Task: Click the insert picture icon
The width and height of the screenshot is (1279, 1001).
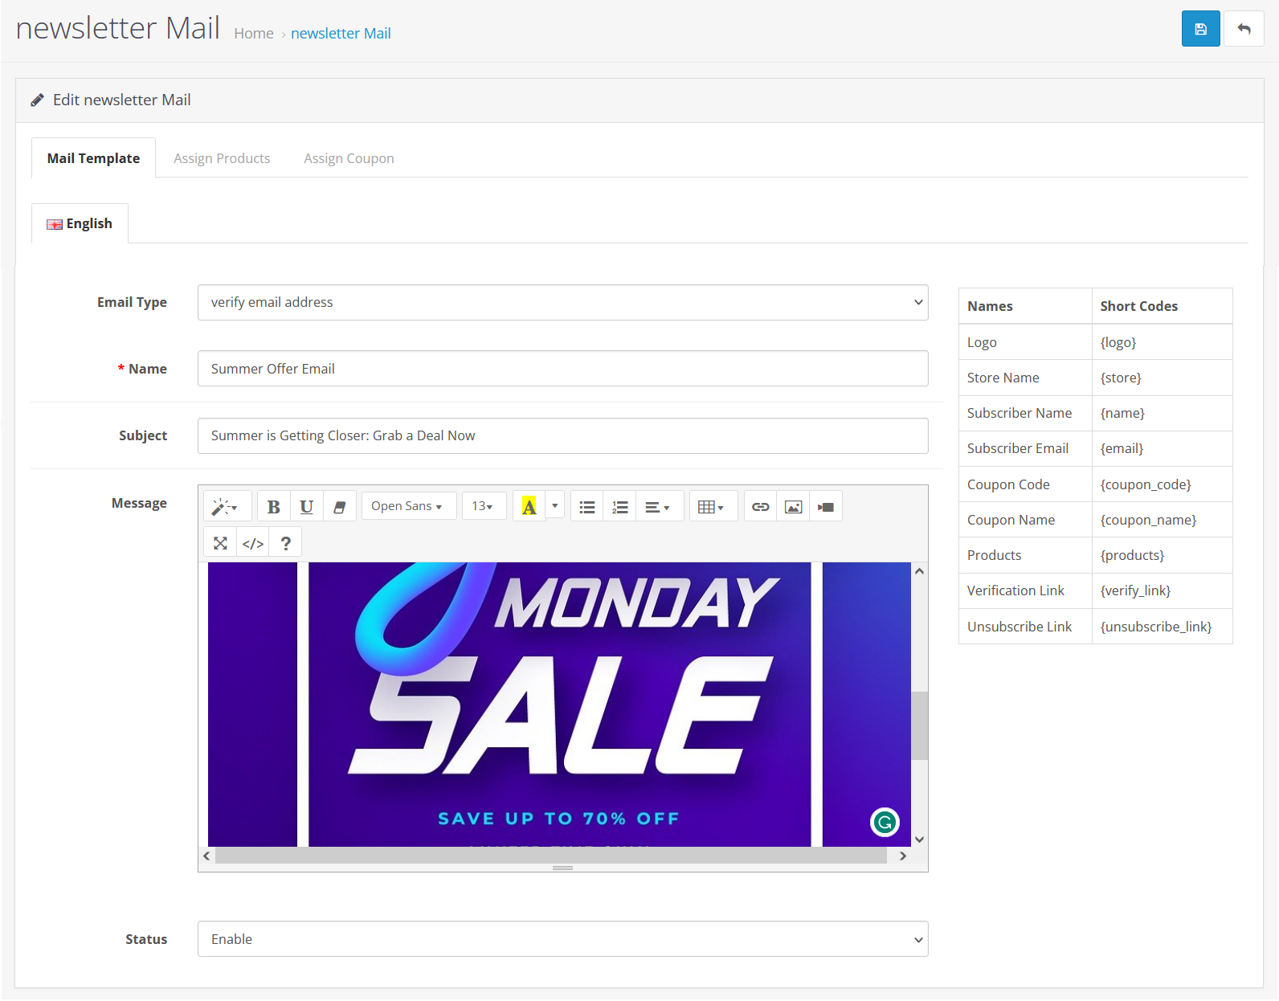Action: (793, 507)
